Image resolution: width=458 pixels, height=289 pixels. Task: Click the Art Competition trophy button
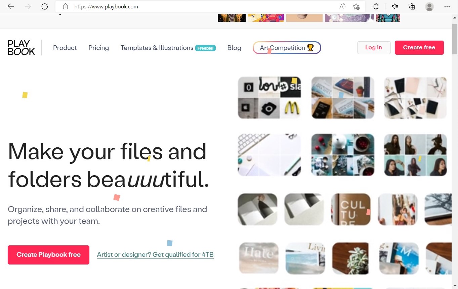pyautogui.click(x=287, y=48)
